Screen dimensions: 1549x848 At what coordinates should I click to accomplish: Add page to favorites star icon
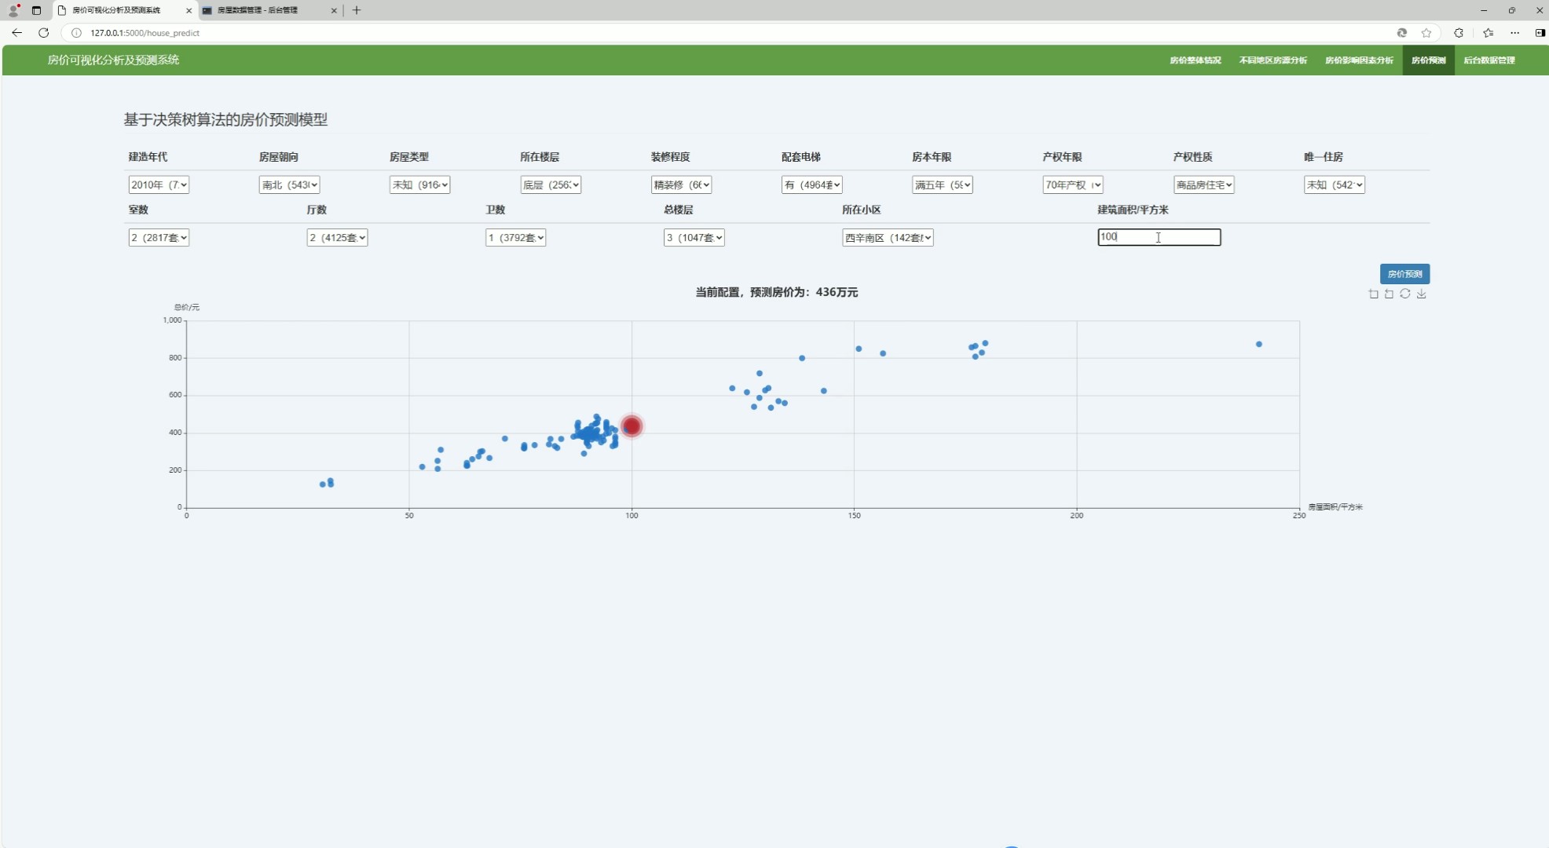pyautogui.click(x=1426, y=33)
